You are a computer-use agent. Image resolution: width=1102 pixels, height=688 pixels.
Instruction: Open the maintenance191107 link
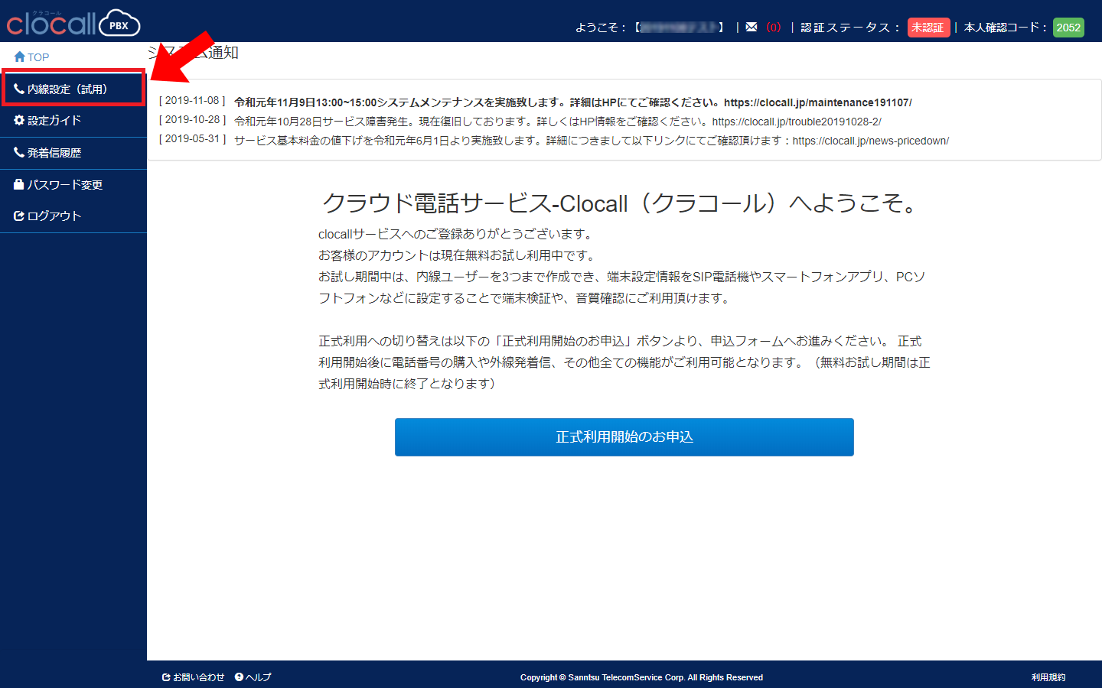coord(817,102)
